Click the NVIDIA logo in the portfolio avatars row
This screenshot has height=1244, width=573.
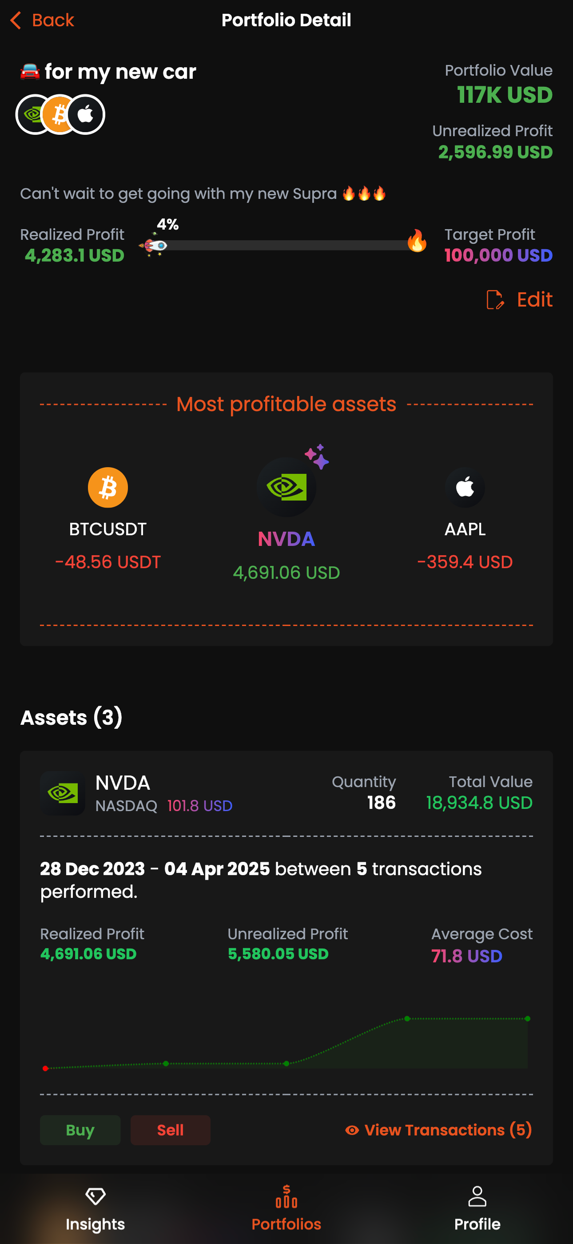[x=33, y=114]
